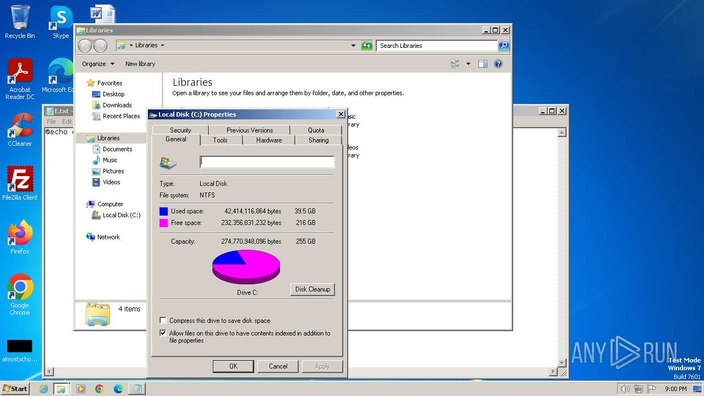Image resolution: width=704 pixels, height=396 pixels.
Task: Click the network icon in system tray
Action: [639, 389]
